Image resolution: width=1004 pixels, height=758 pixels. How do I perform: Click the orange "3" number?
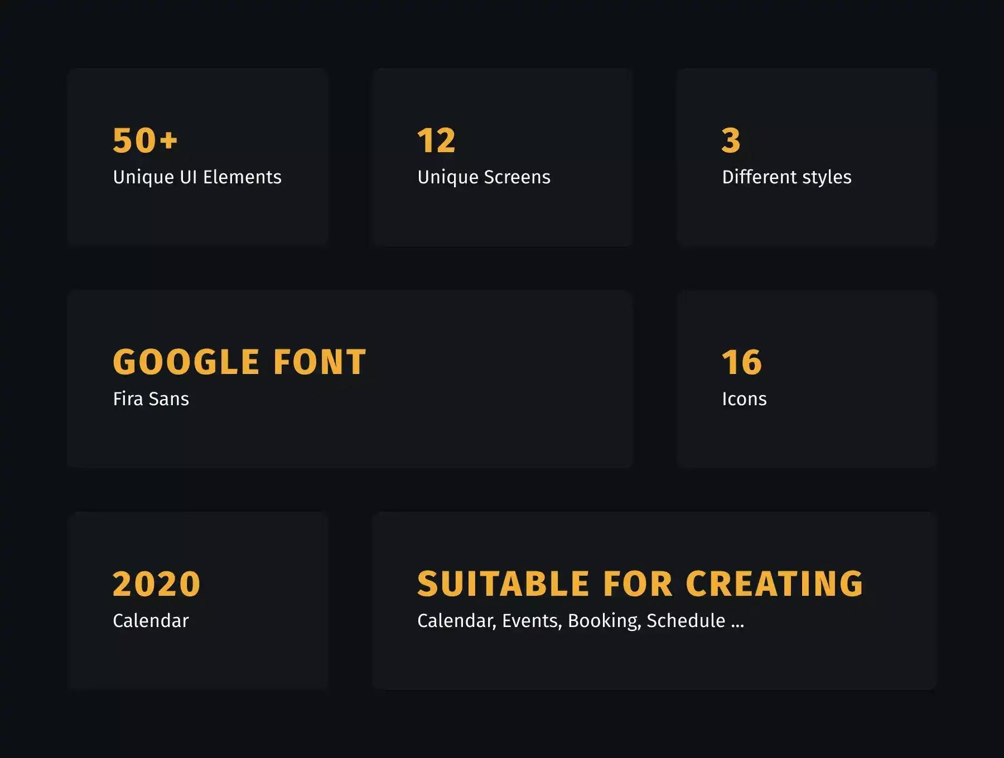pos(731,140)
